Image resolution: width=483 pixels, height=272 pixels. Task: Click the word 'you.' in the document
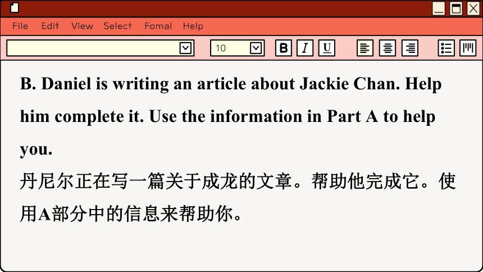[x=36, y=149]
